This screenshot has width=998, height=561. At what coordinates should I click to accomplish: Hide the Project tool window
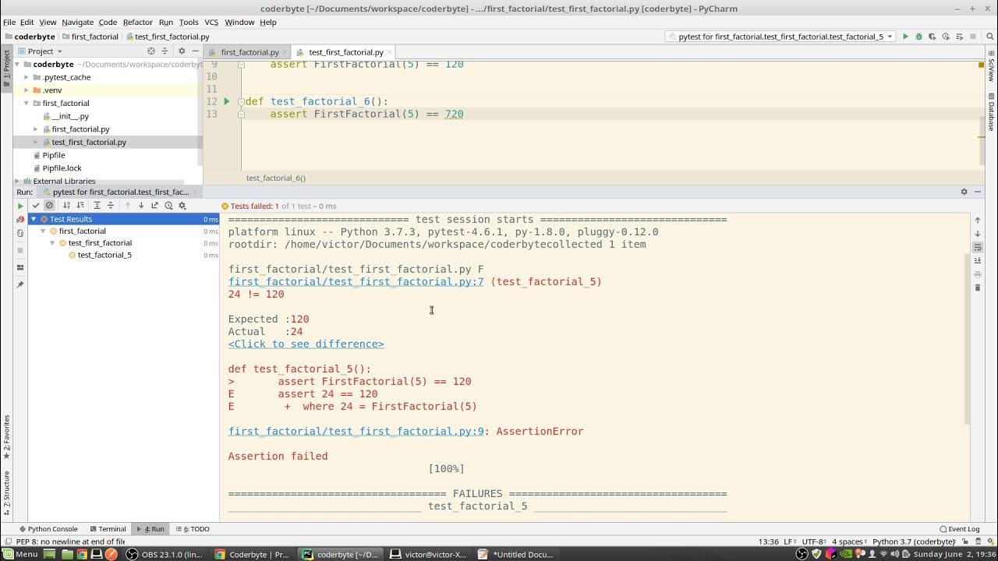point(195,51)
